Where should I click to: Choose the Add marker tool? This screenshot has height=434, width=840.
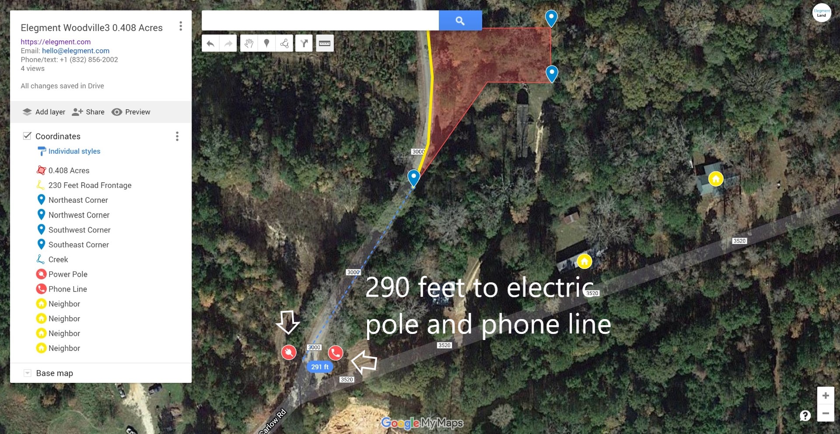pyautogui.click(x=266, y=43)
